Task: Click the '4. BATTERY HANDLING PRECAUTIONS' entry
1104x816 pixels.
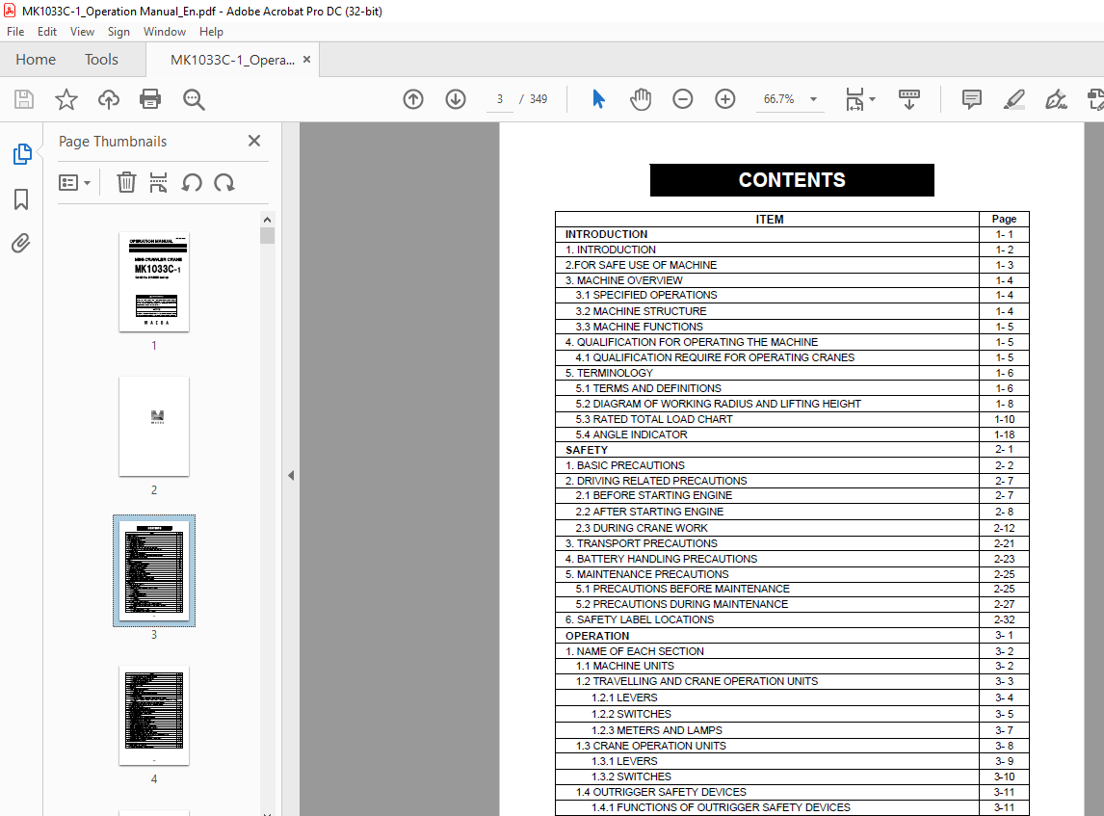Action: pos(661,559)
